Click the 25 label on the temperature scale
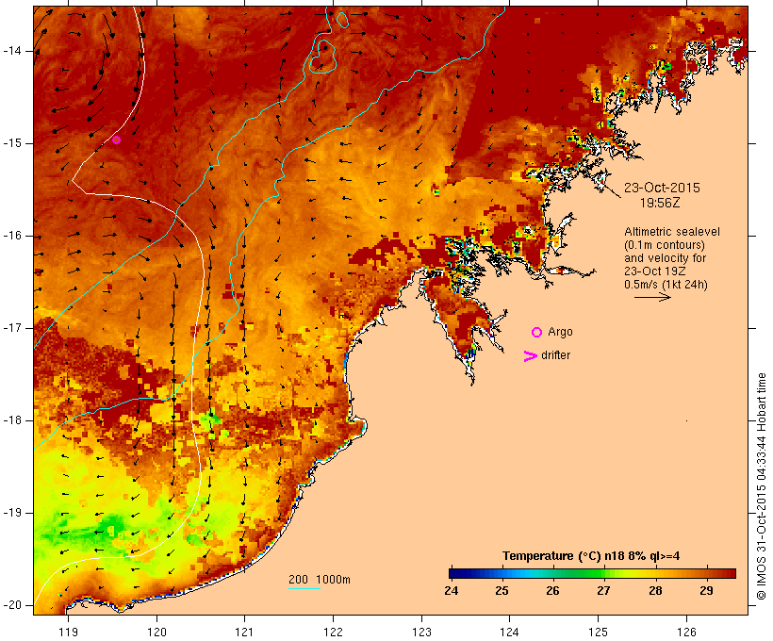Screen dimensions: 773x641 point(502,590)
